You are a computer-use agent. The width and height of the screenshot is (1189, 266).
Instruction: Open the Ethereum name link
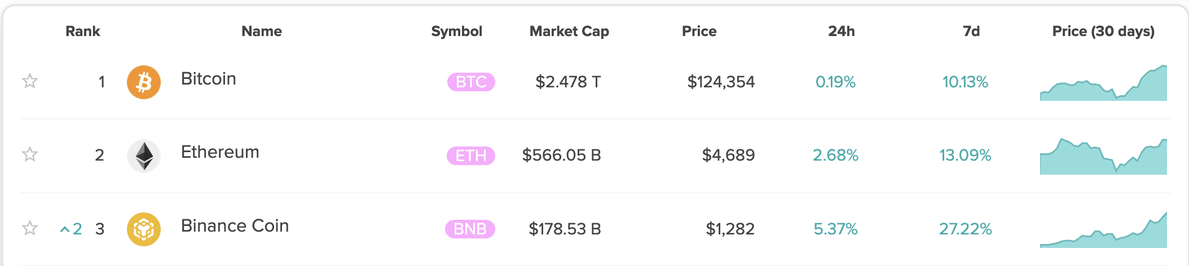click(x=220, y=152)
